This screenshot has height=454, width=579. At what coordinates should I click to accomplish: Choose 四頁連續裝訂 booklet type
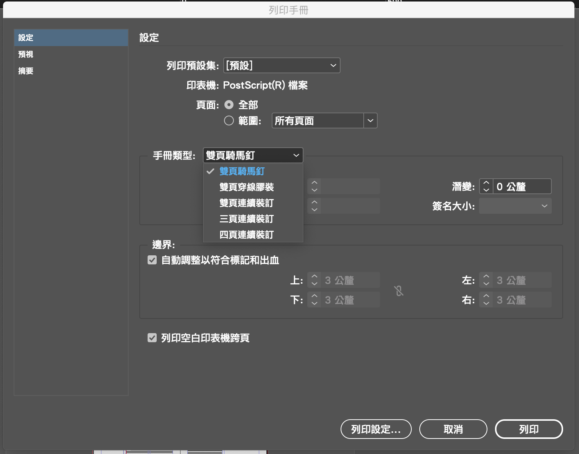246,235
